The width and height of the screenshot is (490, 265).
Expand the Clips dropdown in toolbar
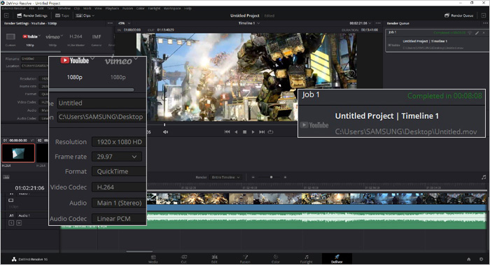pyautogui.click(x=85, y=15)
